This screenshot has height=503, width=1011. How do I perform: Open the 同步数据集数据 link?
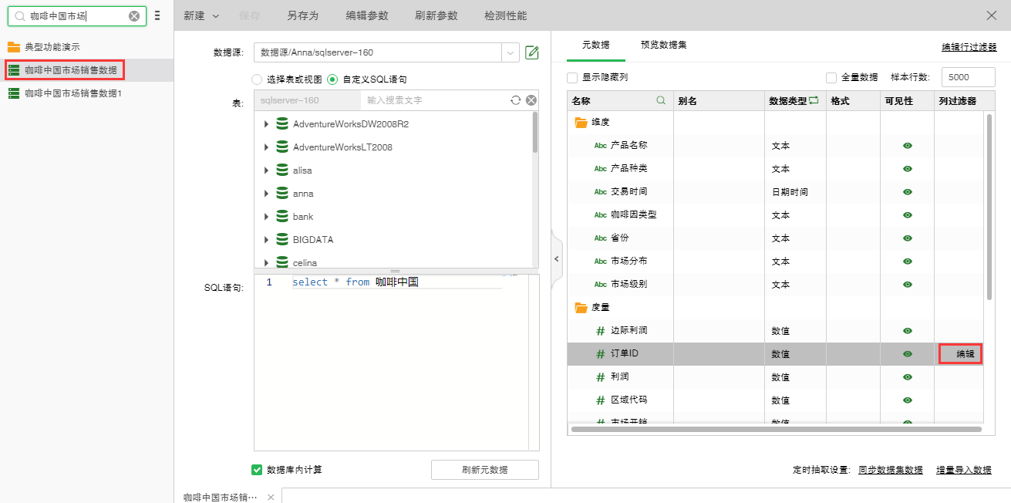point(890,470)
